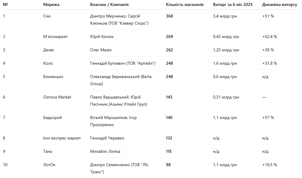Click owner name "Олег Мазін"

(x=101, y=50)
